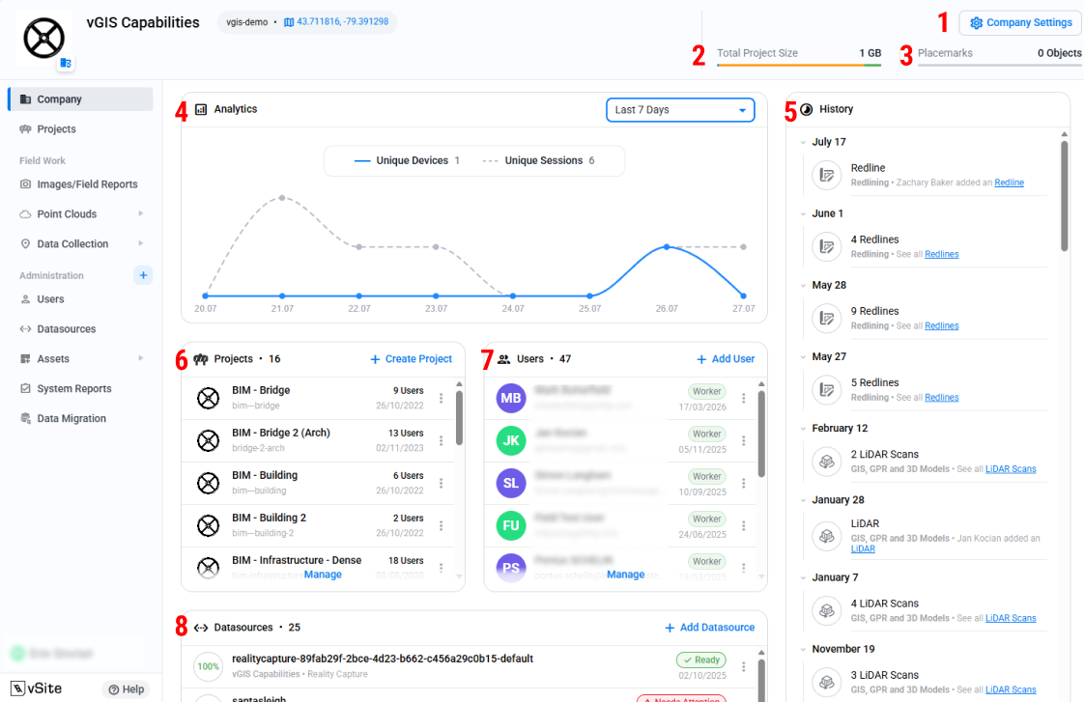Click Add User
Viewport: 1084px width, 702px height.
[726, 359]
